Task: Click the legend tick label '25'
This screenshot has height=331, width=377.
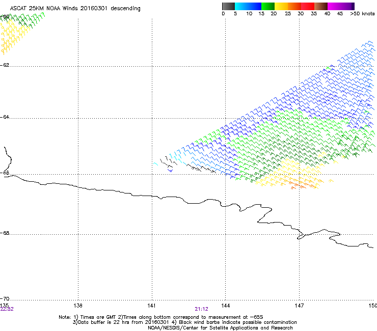Action: (x=288, y=13)
